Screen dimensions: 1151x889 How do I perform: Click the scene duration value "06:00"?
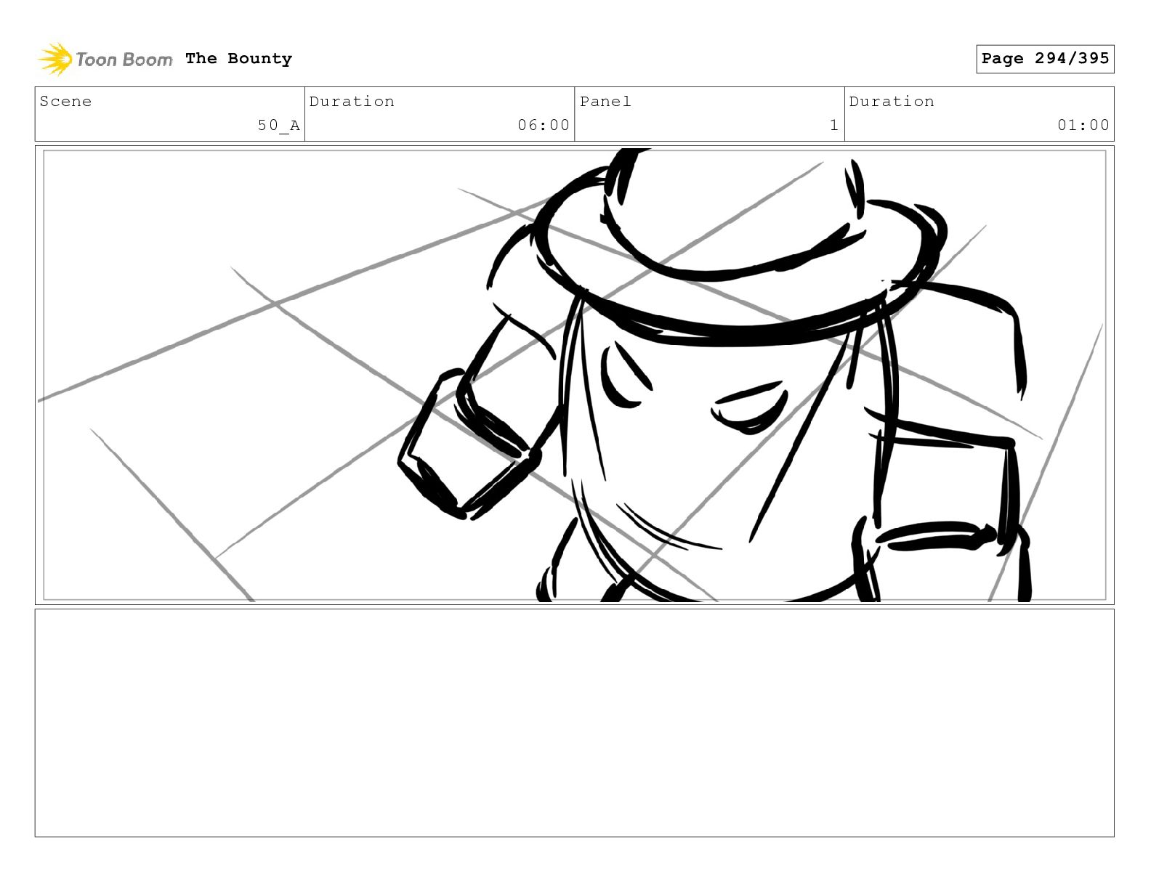[544, 125]
